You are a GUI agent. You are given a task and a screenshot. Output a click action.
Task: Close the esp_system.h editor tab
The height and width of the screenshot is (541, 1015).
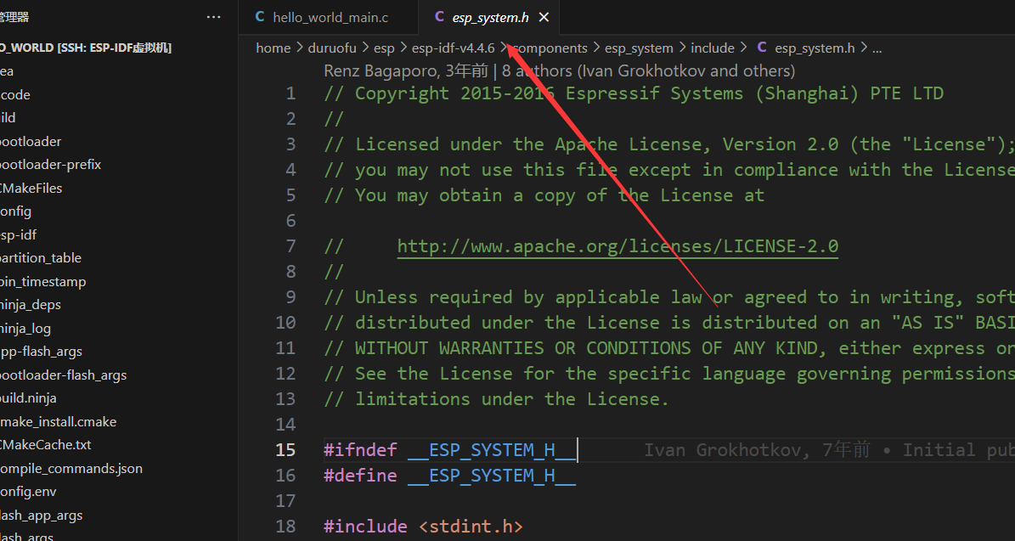coord(544,17)
